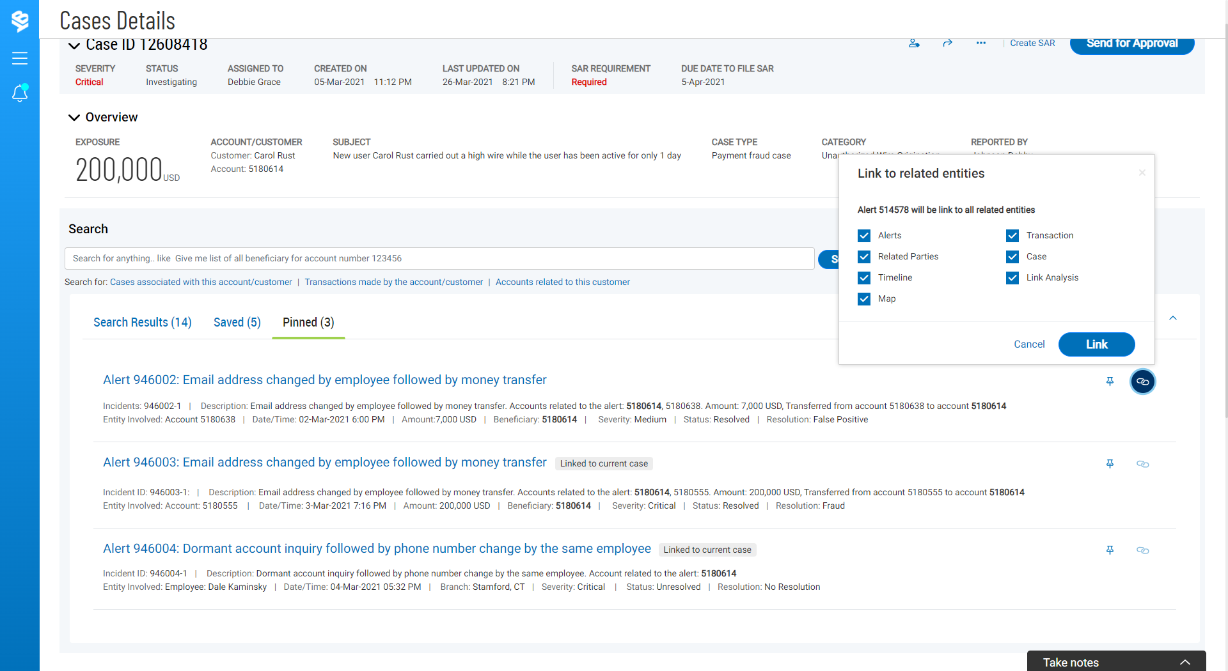Expand the Take notes panel
Viewport: 1228px width, 671px height.
click(1185, 662)
